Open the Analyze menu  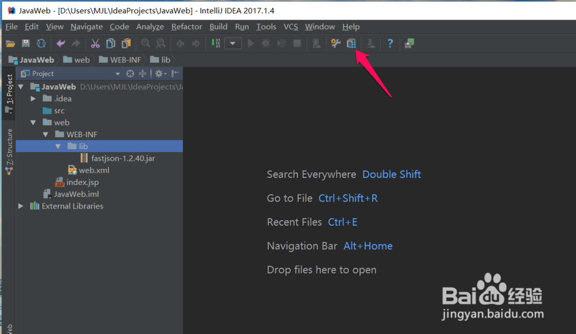click(x=150, y=27)
